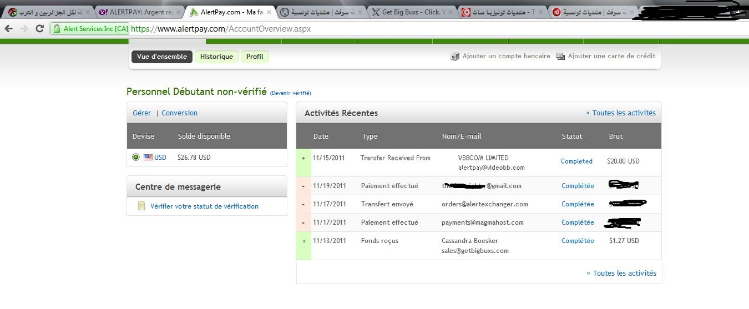Click the plus marker on 11/15/2011 row

(x=303, y=158)
